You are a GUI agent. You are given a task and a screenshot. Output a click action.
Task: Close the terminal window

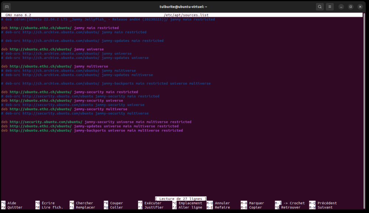point(360,7)
